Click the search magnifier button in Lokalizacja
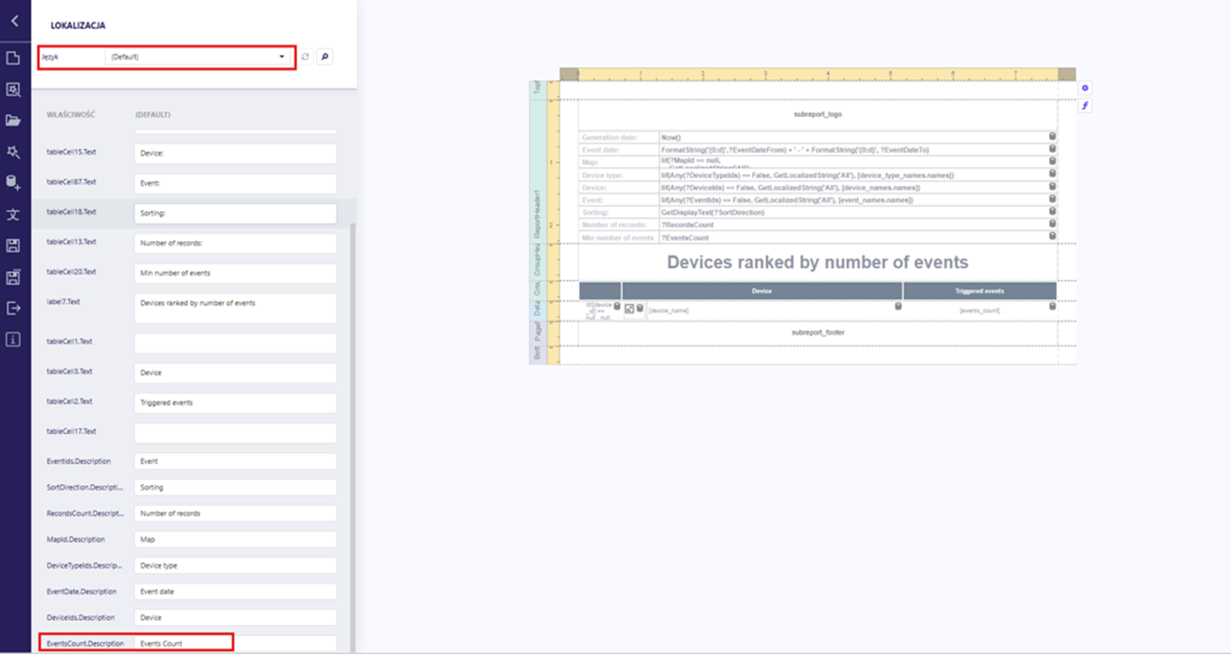Viewport: 1231px width, 654px height. tap(325, 57)
